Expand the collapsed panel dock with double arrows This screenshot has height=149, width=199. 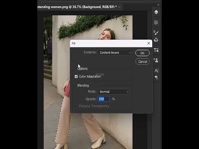pyautogui.click(x=158, y=5)
